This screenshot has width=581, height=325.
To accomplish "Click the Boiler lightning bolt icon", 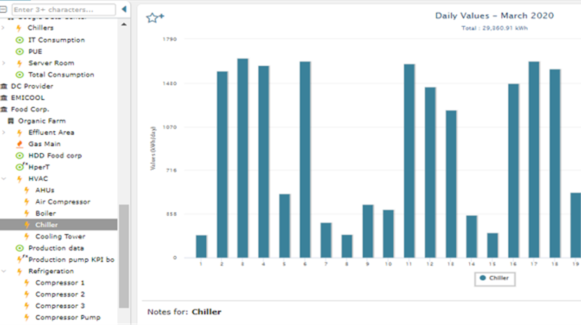I will tap(27, 213).
